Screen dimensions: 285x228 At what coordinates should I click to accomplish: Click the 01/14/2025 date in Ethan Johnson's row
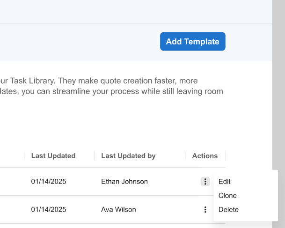click(x=49, y=182)
